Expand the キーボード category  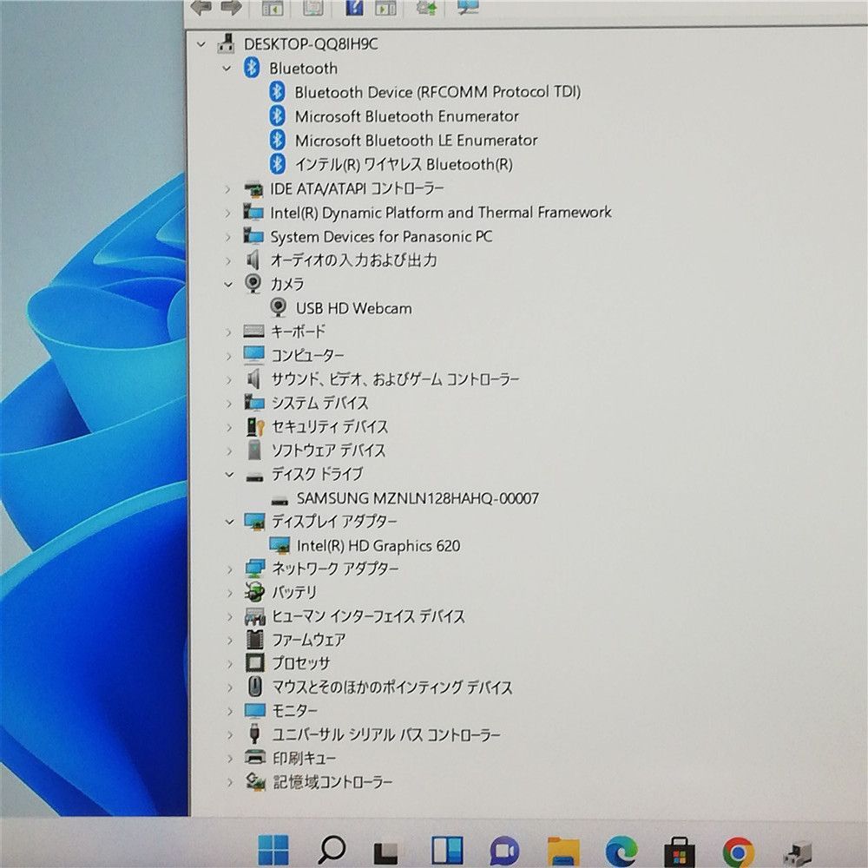click(228, 332)
